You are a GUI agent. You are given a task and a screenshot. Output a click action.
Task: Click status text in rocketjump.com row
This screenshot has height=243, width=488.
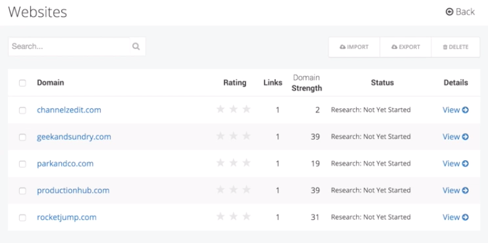coord(370,217)
